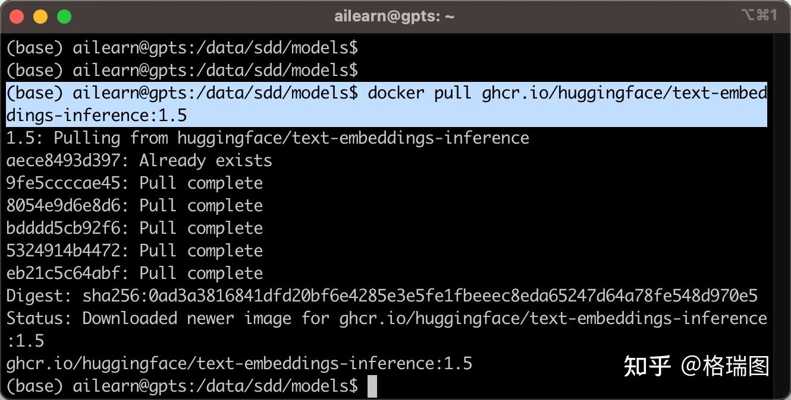This screenshot has height=400, width=791.
Task: Click the sha256 digest hash
Action: (x=420, y=296)
